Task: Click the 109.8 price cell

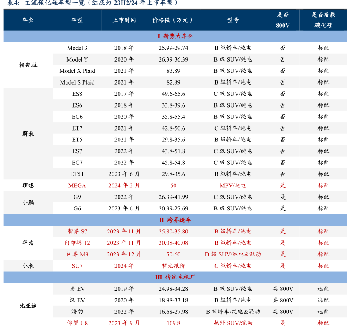Action: tap(173, 323)
